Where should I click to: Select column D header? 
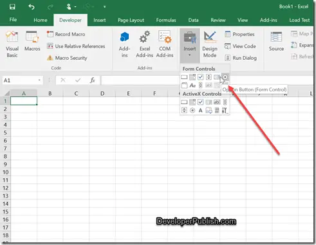(102, 93)
